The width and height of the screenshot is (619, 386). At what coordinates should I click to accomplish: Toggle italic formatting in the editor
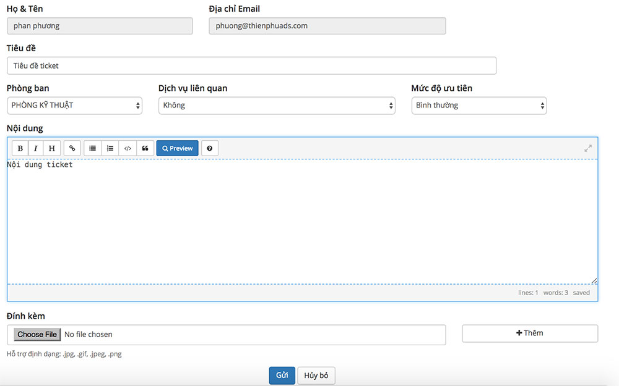tap(35, 148)
